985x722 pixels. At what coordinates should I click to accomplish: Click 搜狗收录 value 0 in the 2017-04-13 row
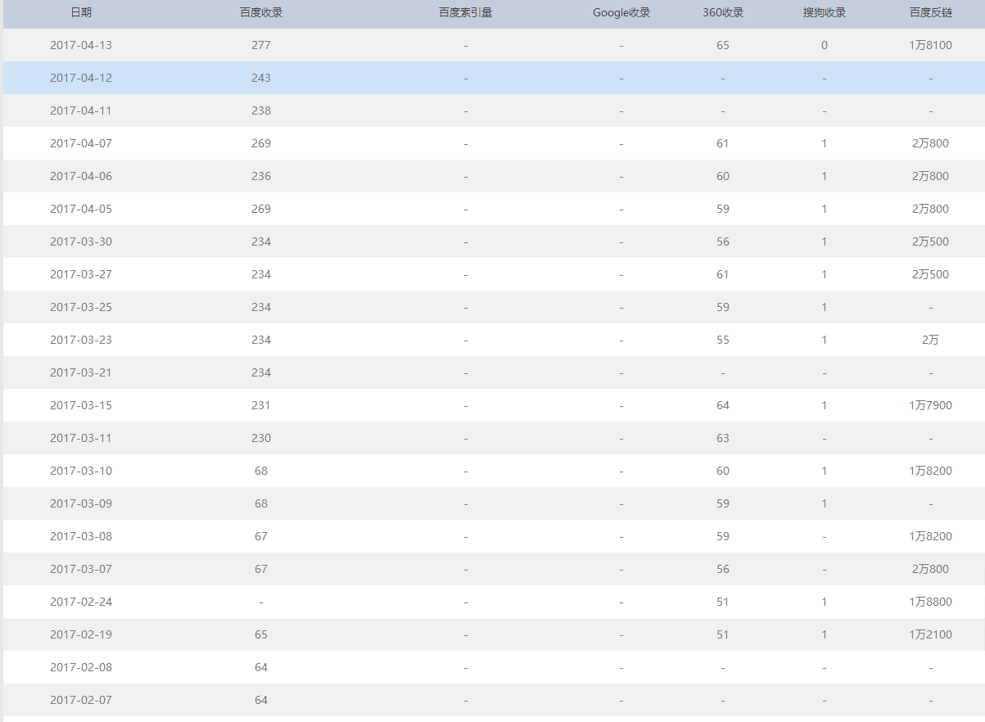click(x=825, y=45)
